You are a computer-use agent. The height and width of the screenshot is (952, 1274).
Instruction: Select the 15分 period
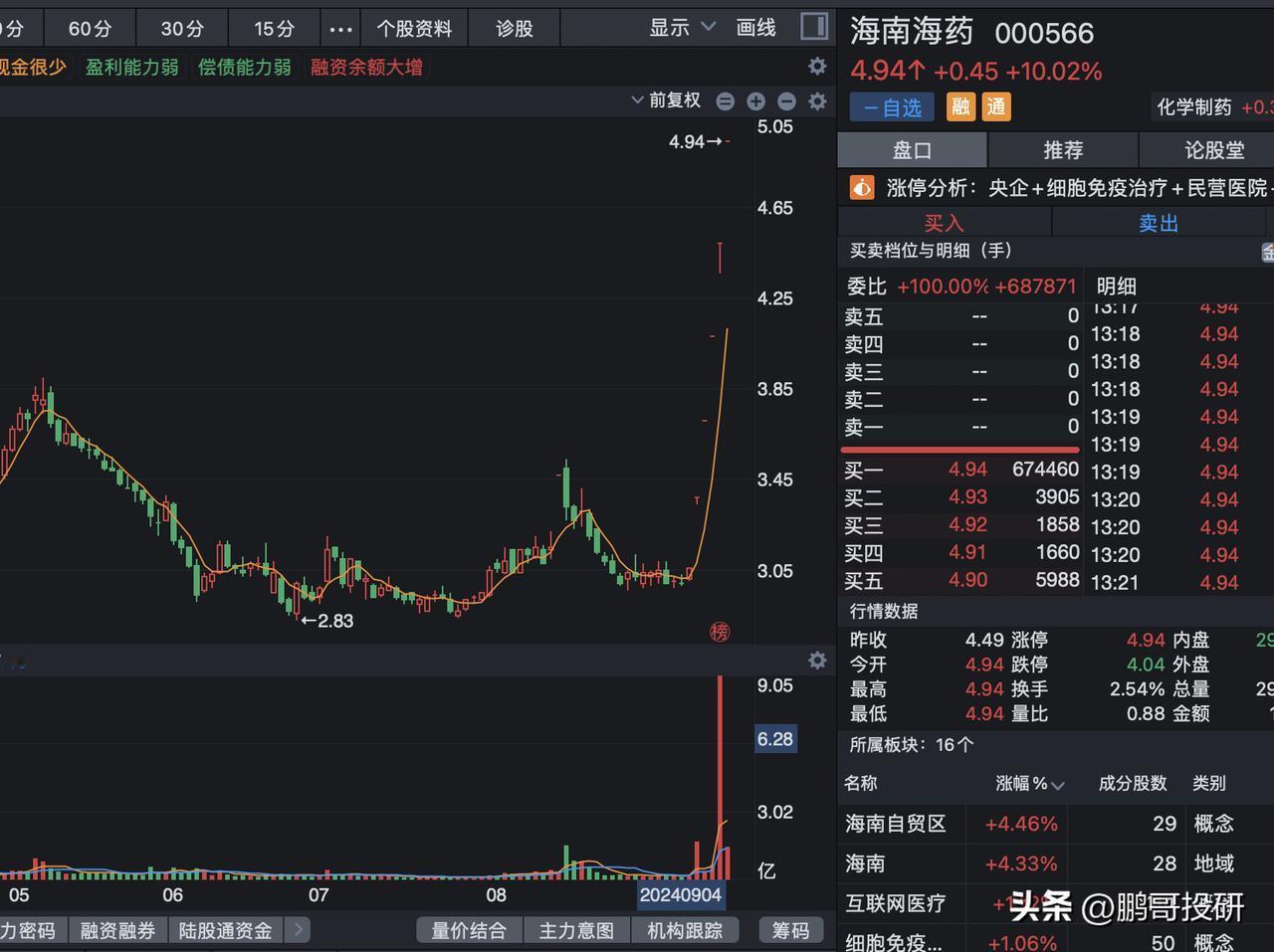274,29
